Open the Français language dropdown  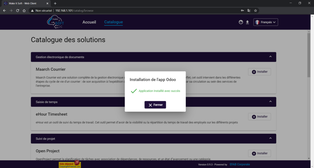[x=266, y=22]
